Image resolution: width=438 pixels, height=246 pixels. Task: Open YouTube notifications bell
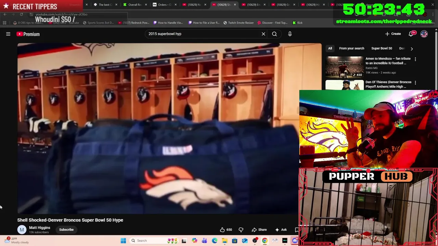(411, 34)
